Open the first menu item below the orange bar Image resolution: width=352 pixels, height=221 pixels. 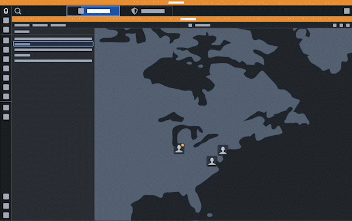[22, 25]
